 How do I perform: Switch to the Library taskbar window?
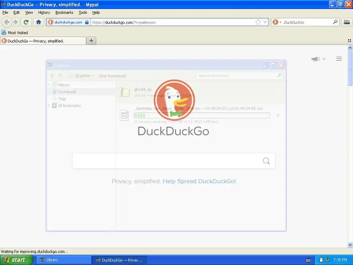63,260
